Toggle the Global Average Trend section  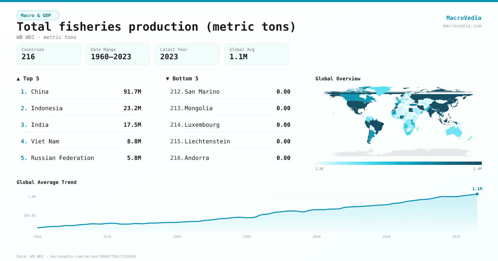coord(46,182)
